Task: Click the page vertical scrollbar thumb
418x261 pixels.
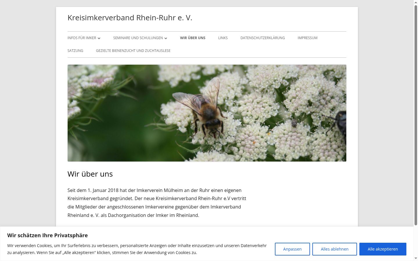Action: pyautogui.click(x=416, y=115)
